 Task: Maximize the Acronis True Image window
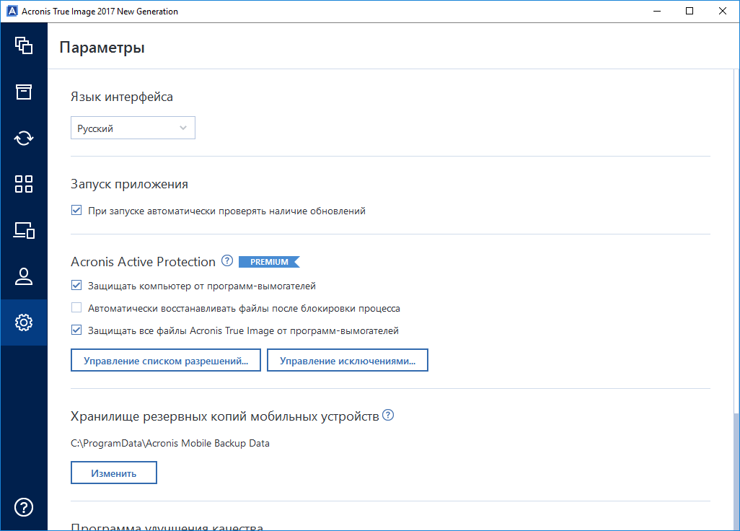coord(690,11)
